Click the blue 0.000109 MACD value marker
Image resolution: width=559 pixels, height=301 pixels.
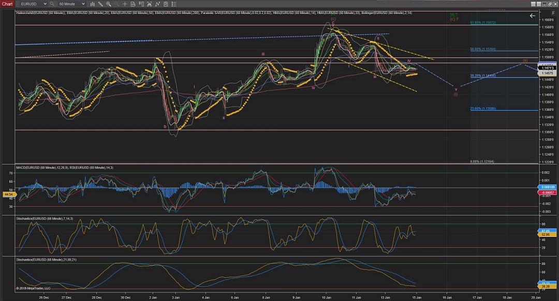(547, 187)
